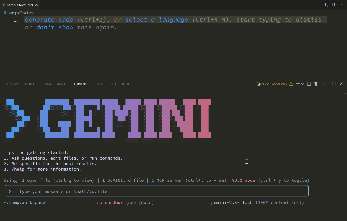The width and height of the screenshot is (347, 221).
Task: Maximize the terminal panel size
Action: [334, 84]
